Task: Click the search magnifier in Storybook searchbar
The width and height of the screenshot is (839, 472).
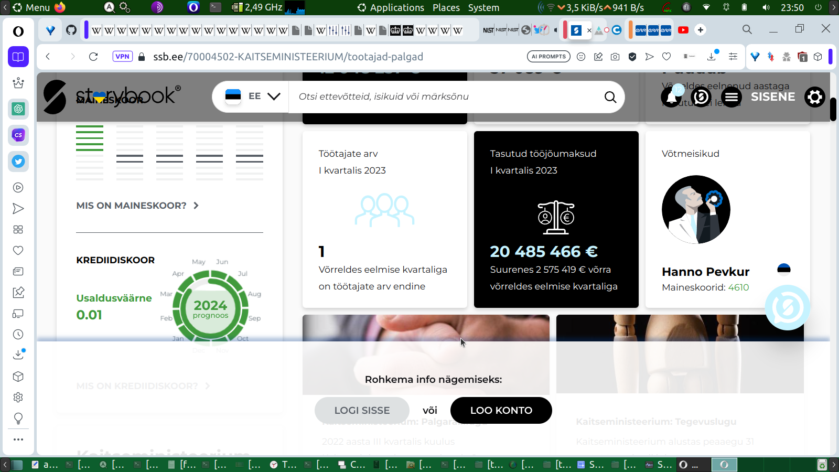Action: (x=610, y=97)
